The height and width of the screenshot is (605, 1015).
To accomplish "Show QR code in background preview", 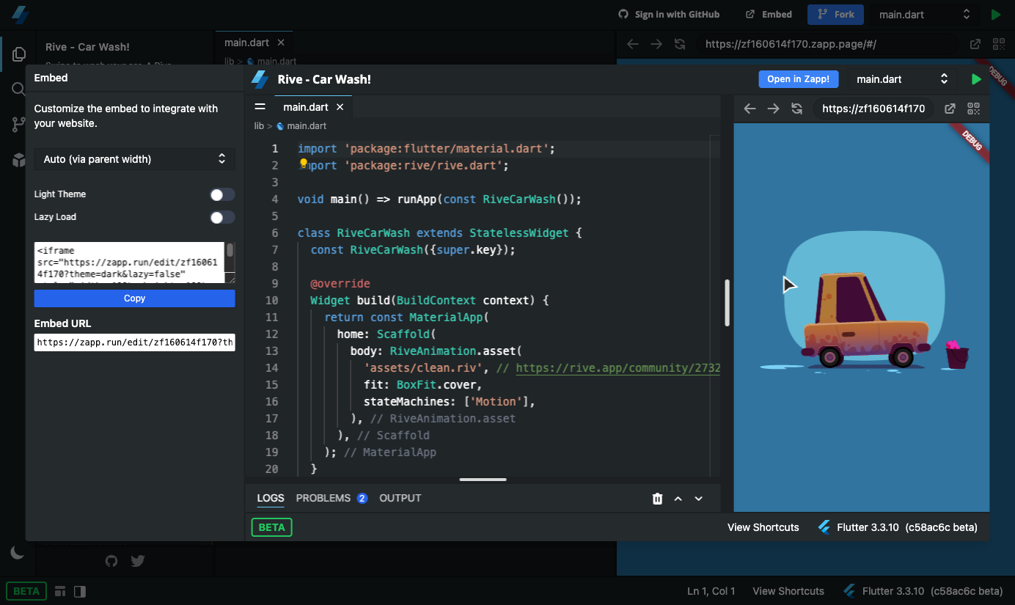I will click(998, 44).
